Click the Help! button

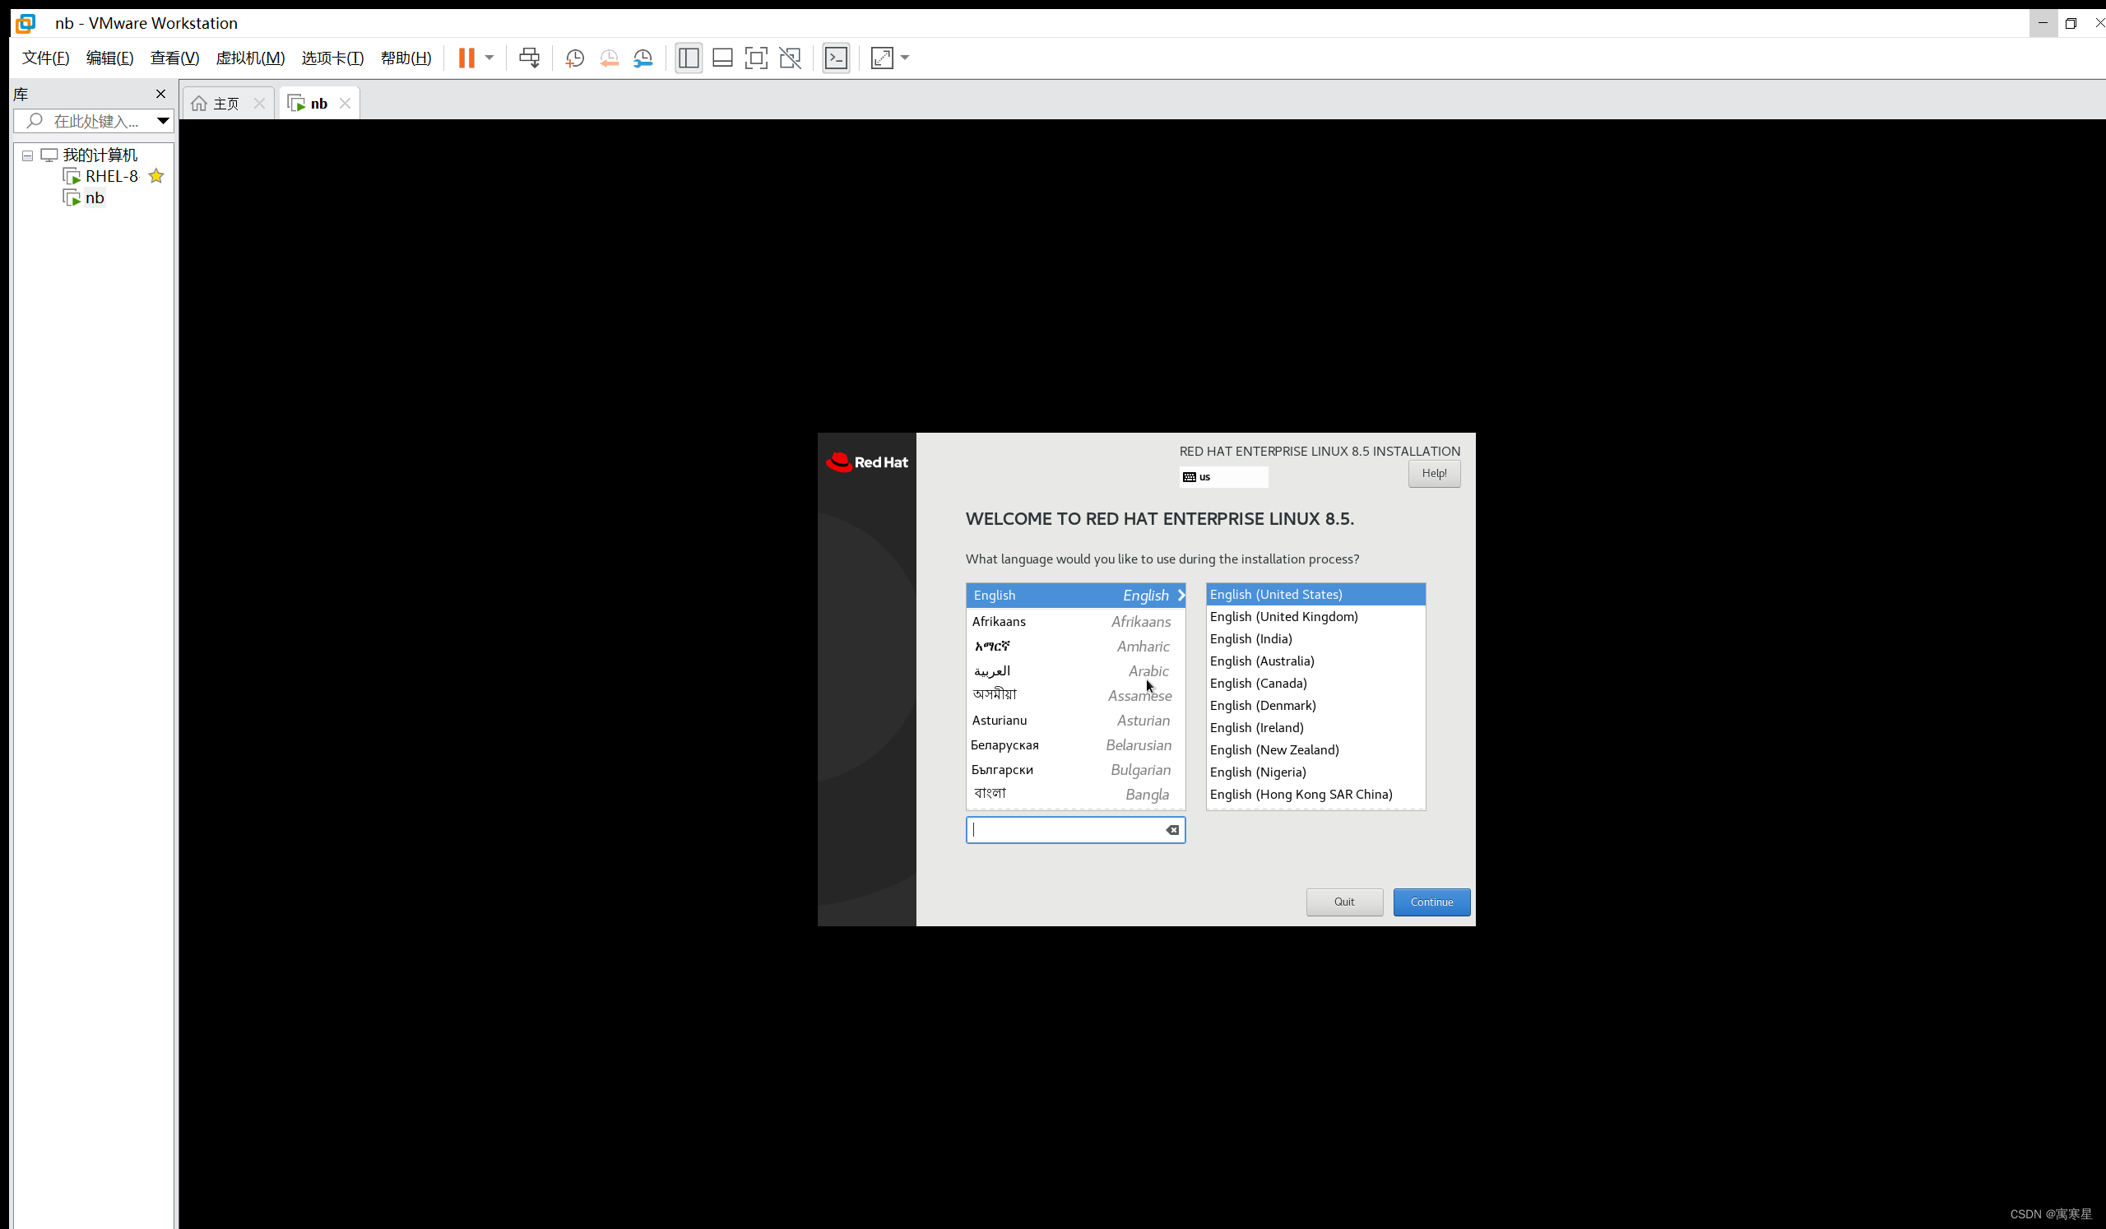point(1434,474)
